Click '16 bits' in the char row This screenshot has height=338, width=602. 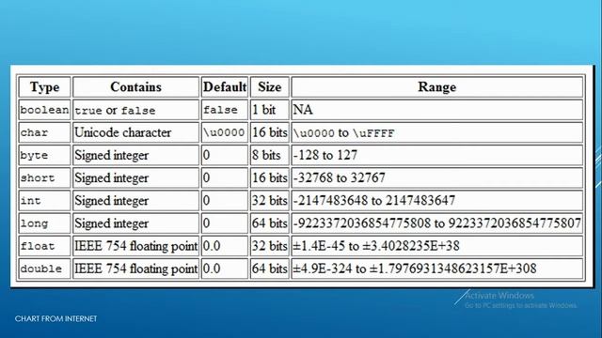click(x=270, y=132)
